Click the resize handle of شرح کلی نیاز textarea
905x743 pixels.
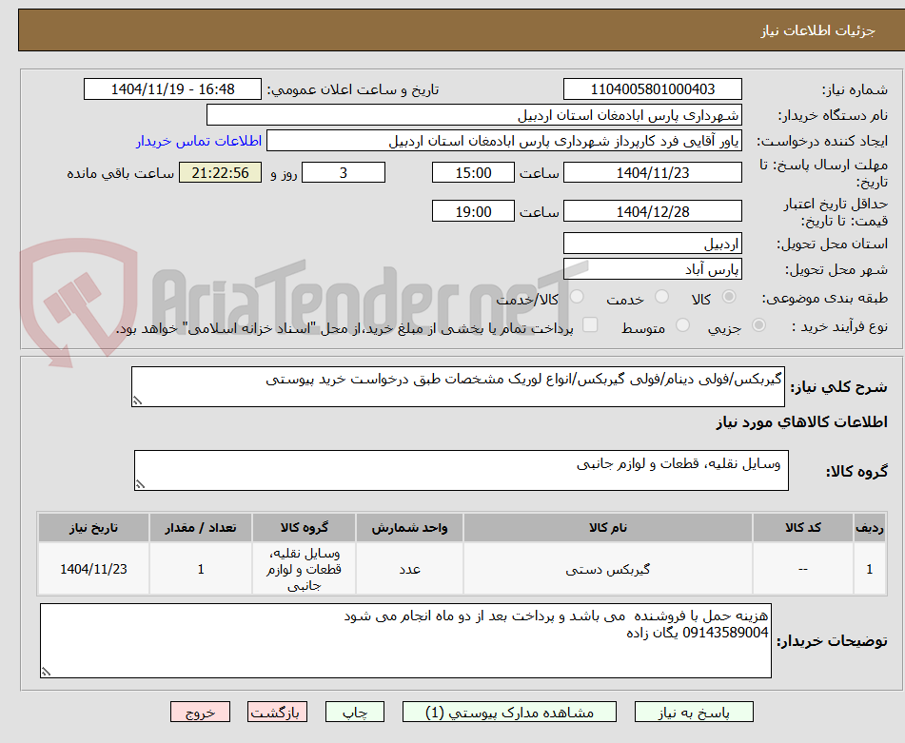137,401
